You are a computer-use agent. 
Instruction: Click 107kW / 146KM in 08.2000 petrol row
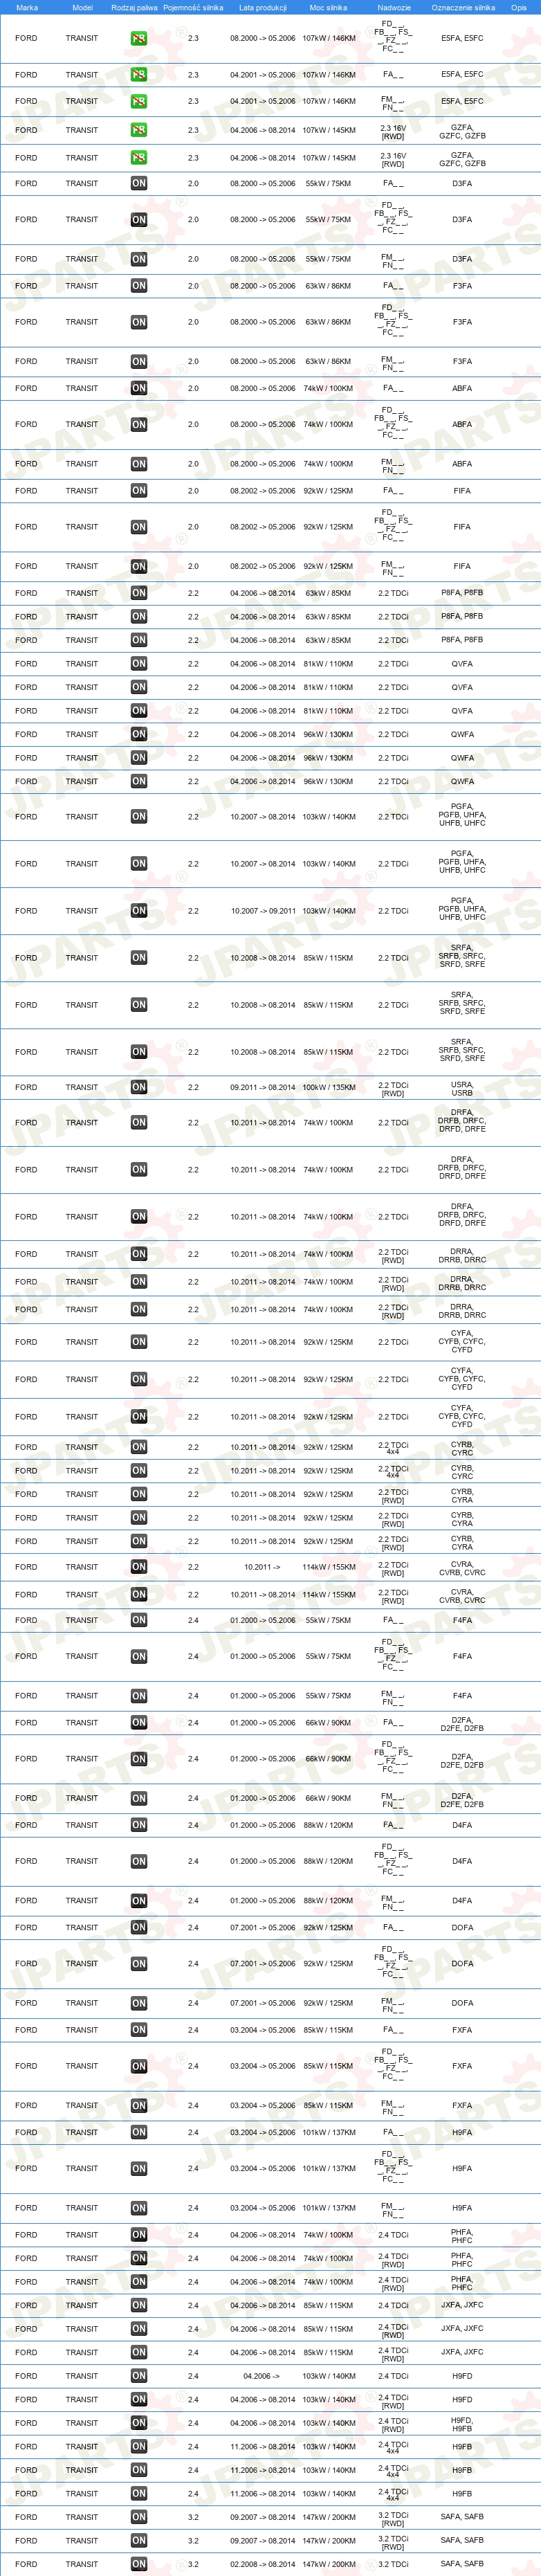click(328, 38)
